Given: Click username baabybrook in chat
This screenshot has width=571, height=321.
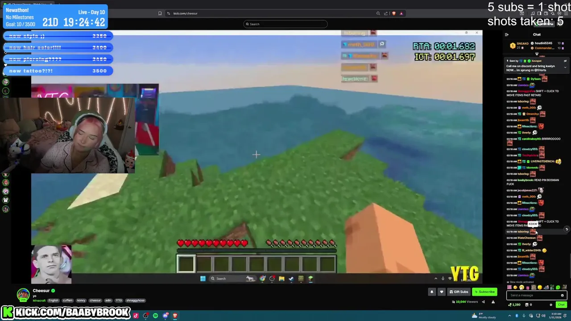Looking at the screenshot, I should coord(525,180).
